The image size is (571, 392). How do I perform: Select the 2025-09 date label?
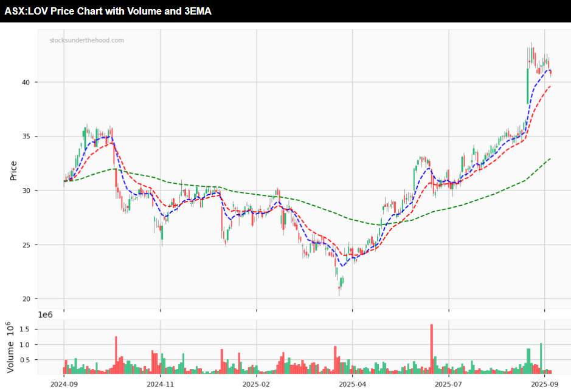[544, 384]
